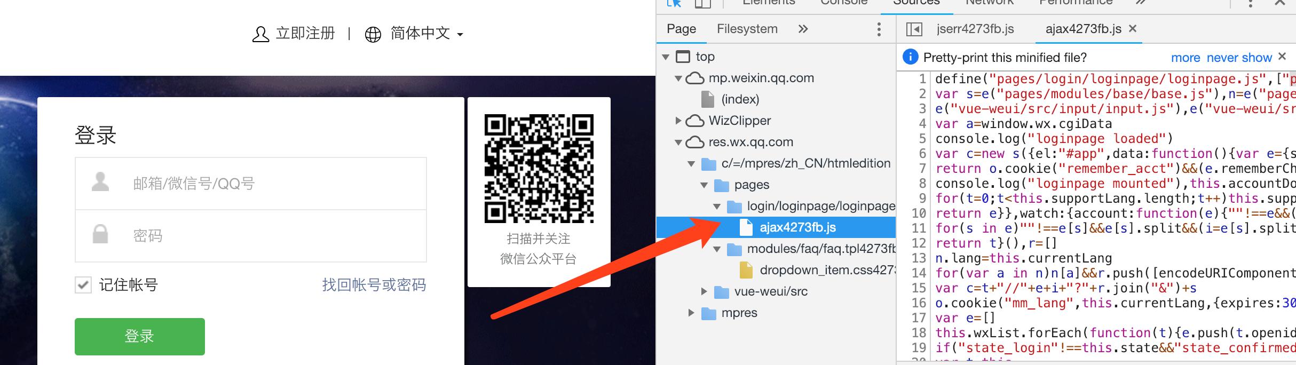
Task: Click the password field lock icon
Action: click(x=100, y=234)
